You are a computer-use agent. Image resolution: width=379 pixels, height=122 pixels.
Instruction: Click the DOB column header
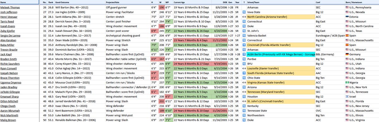(x=220, y=2)
